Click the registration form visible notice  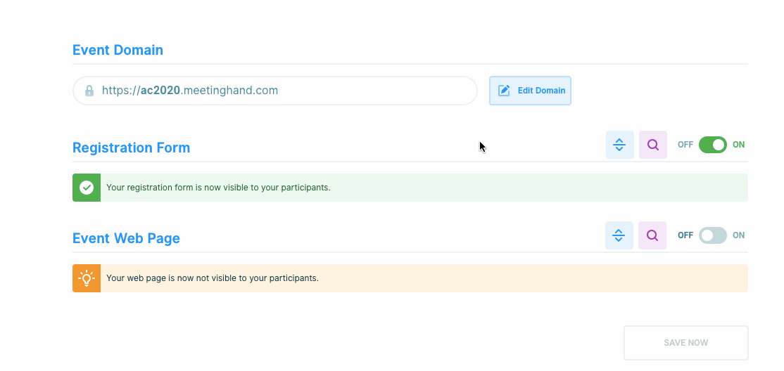[x=218, y=188]
